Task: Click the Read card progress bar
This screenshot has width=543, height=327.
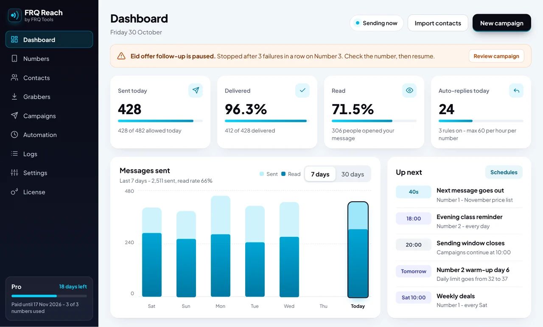Action: (x=374, y=121)
